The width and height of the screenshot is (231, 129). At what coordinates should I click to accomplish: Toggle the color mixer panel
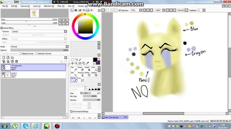click(x=84, y=10)
